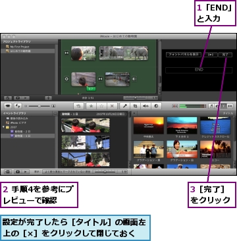Unmark selection with the empty star
The image size is (237, 241).
point(101,106)
